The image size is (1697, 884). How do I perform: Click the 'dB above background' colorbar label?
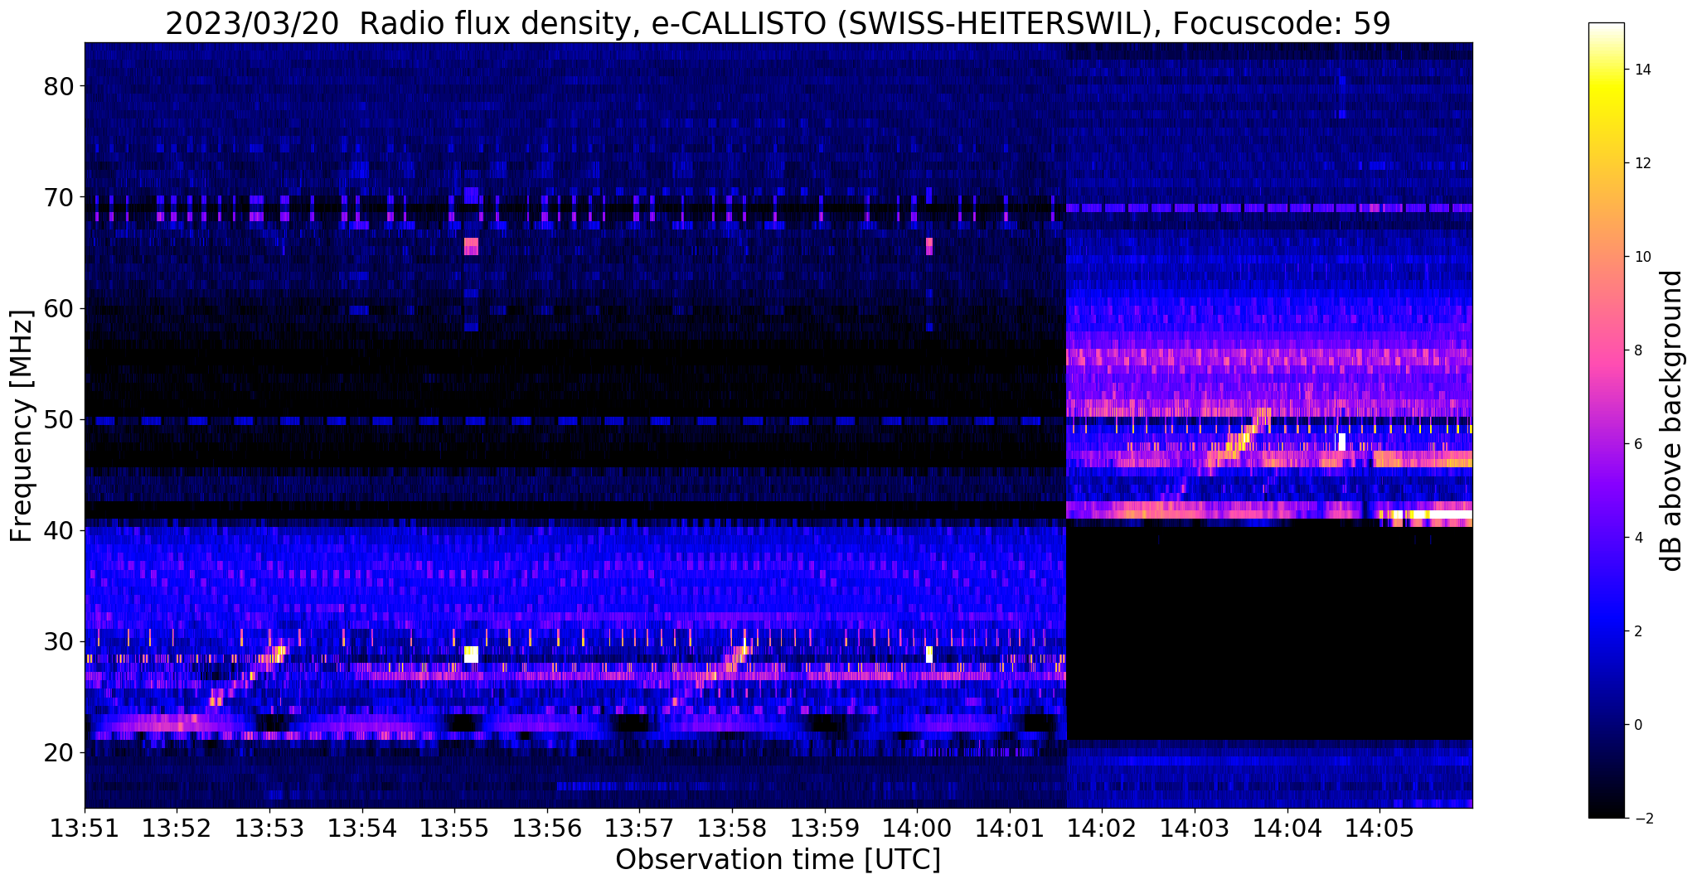tap(1672, 421)
